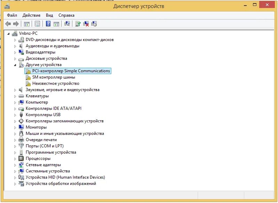Click Uninstall device red X icon
Screen dimensions: 278x203
point(86,24)
